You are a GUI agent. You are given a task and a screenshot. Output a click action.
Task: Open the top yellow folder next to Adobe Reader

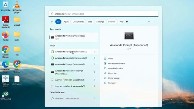tap(17, 19)
